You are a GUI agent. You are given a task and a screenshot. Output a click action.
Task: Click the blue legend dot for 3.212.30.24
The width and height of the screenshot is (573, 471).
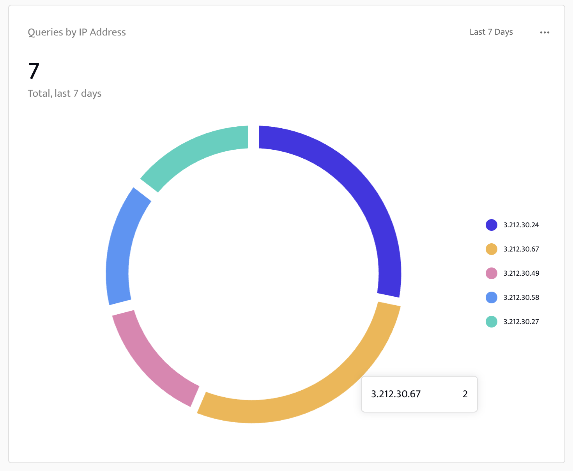pos(491,225)
